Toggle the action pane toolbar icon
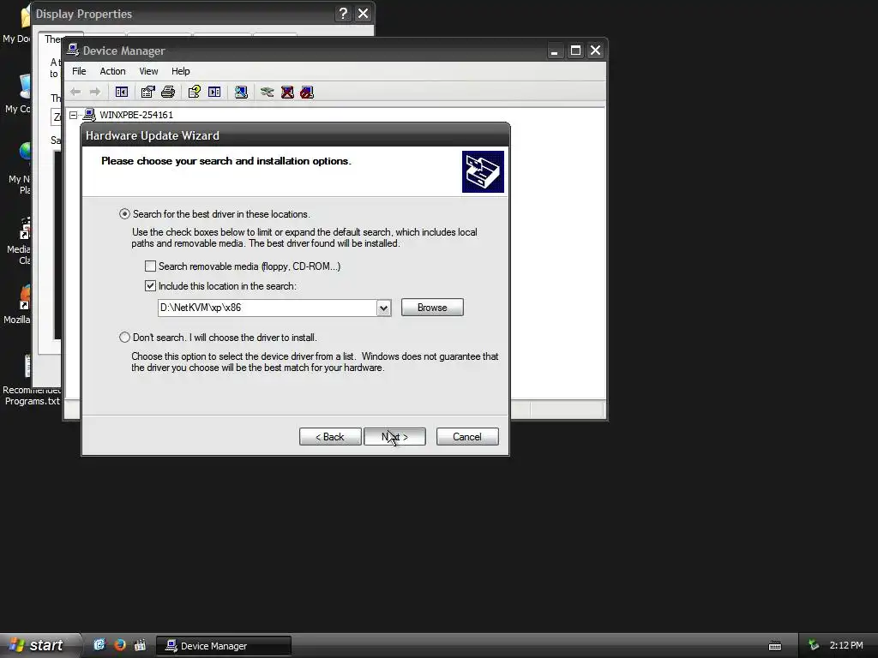 click(214, 92)
